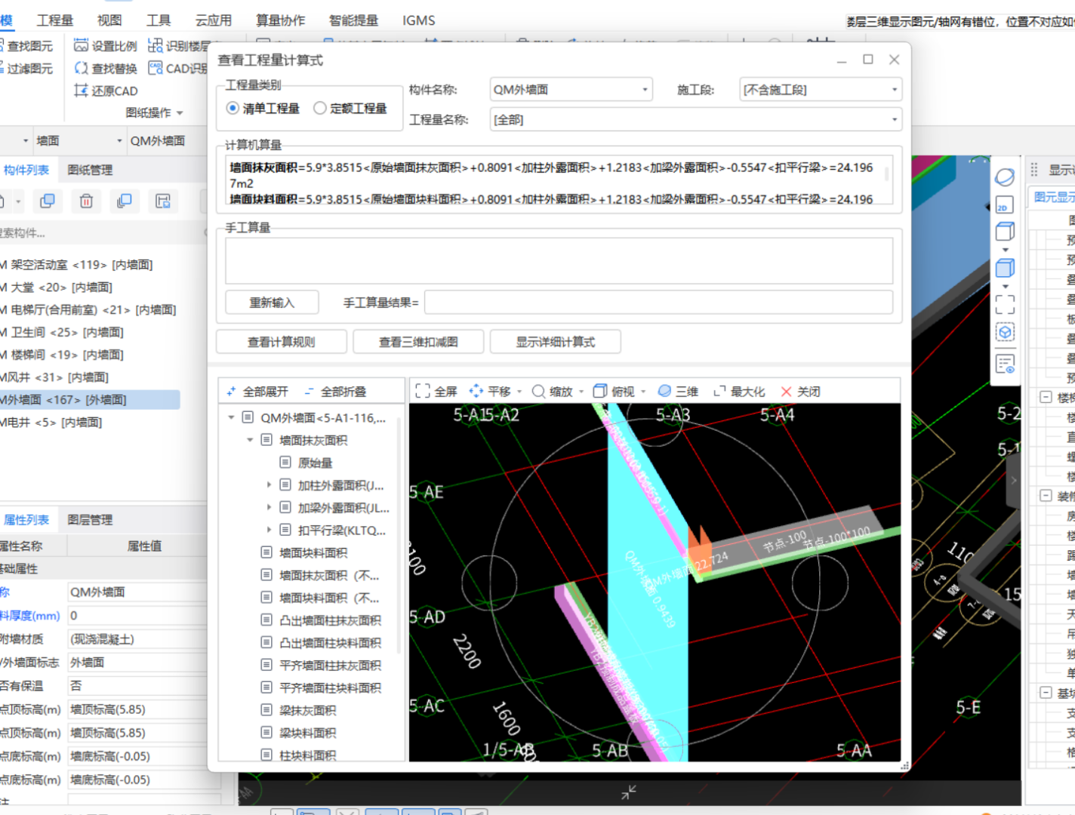The height and width of the screenshot is (815, 1075).
Task: Click the 2D view icon on right toolbar
Action: pos(1004,206)
